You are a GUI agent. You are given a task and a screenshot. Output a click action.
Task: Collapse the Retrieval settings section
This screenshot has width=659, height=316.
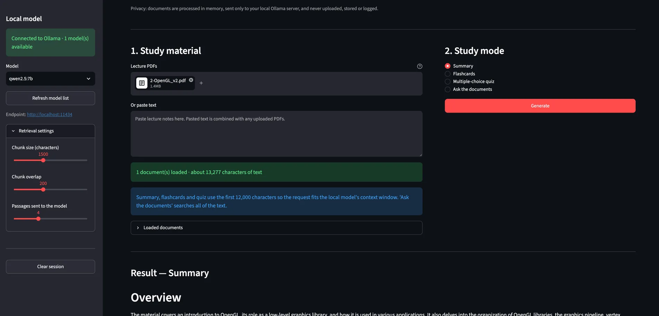click(x=50, y=131)
